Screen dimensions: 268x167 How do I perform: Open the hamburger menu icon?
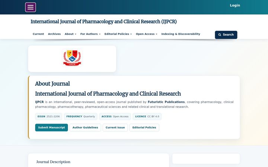tap(31, 7)
